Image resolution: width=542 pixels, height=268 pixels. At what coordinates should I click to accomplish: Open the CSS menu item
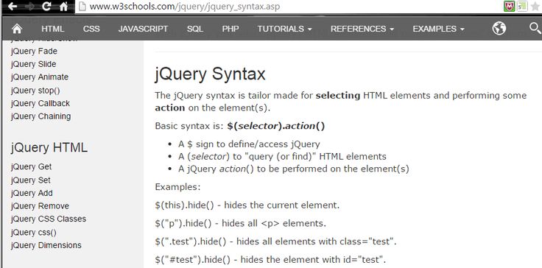pyautogui.click(x=91, y=29)
